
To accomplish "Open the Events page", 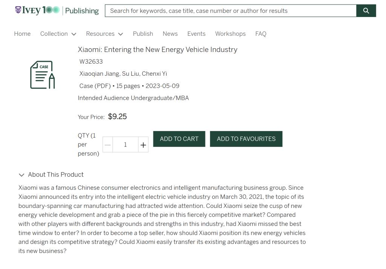I will [196, 34].
